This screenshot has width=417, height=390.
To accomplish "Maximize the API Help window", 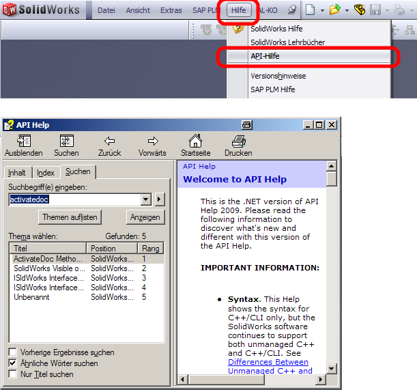I will 319,125.
